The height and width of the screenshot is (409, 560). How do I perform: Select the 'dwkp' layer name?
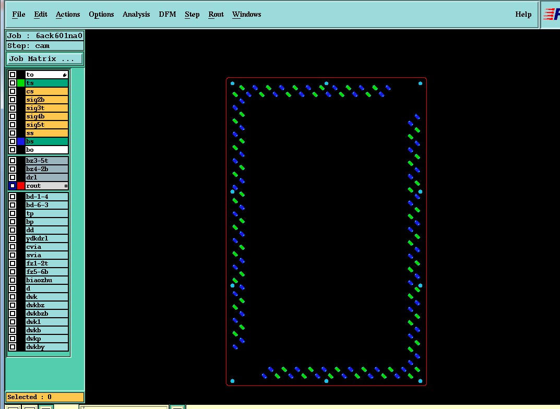tap(46, 339)
